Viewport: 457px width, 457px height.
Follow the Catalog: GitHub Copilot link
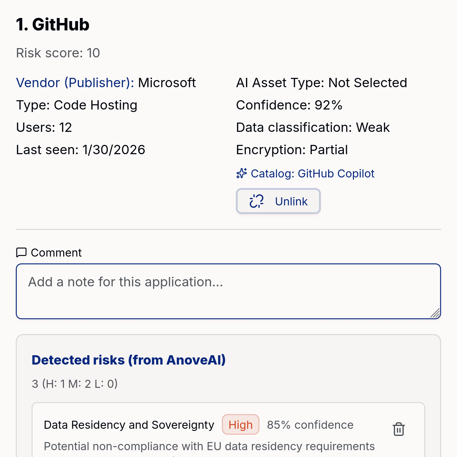(x=336, y=173)
